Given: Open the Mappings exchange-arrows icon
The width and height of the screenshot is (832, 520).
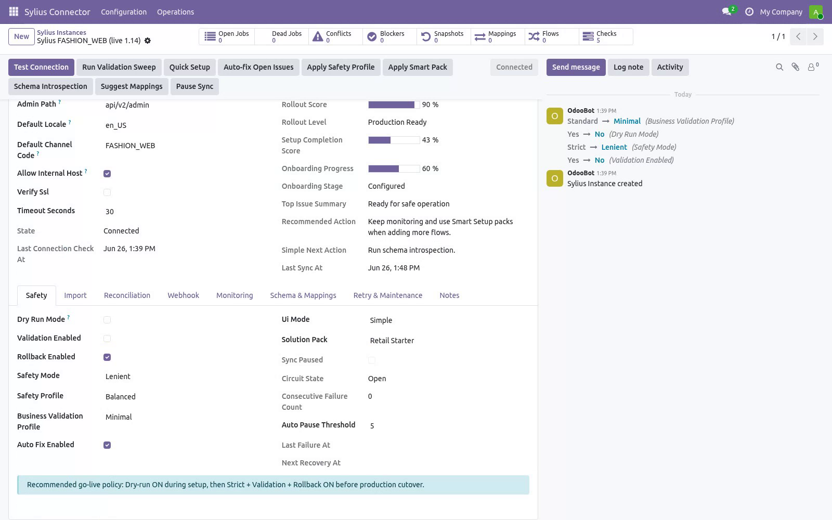Looking at the screenshot, I should click(x=480, y=36).
